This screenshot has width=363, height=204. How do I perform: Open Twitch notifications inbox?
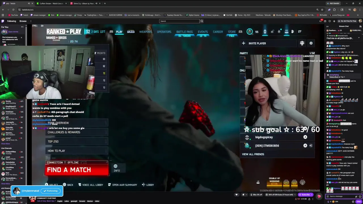point(325,21)
